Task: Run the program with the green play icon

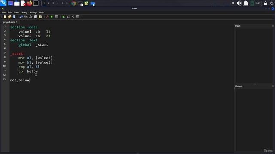Action: [x=52, y=17]
